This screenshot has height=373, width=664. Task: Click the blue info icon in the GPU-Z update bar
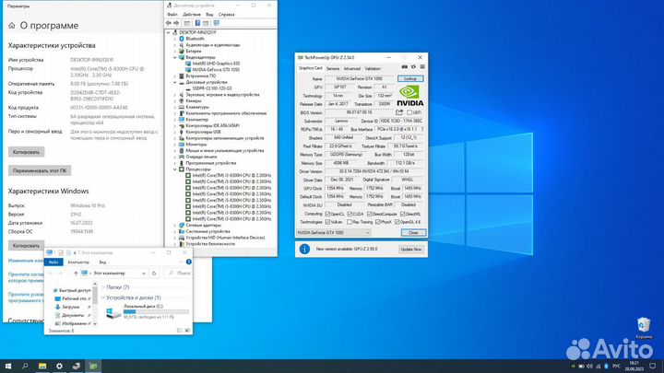(x=304, y=249)
